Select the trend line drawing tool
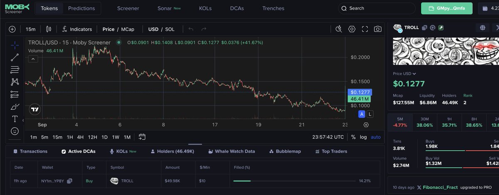 (x=15, y=57)
